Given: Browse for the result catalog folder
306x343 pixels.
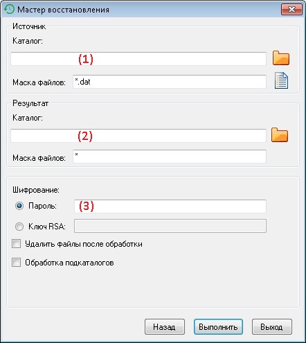Looking at the screenshot, I should 280,134.
